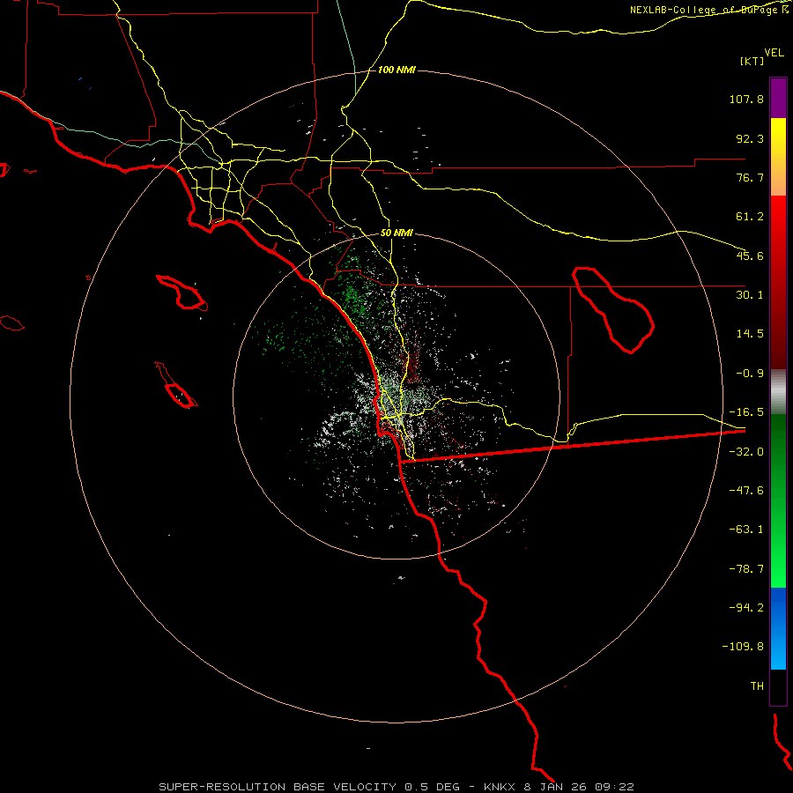Select the -32.0 legend value

click(746, 452)
